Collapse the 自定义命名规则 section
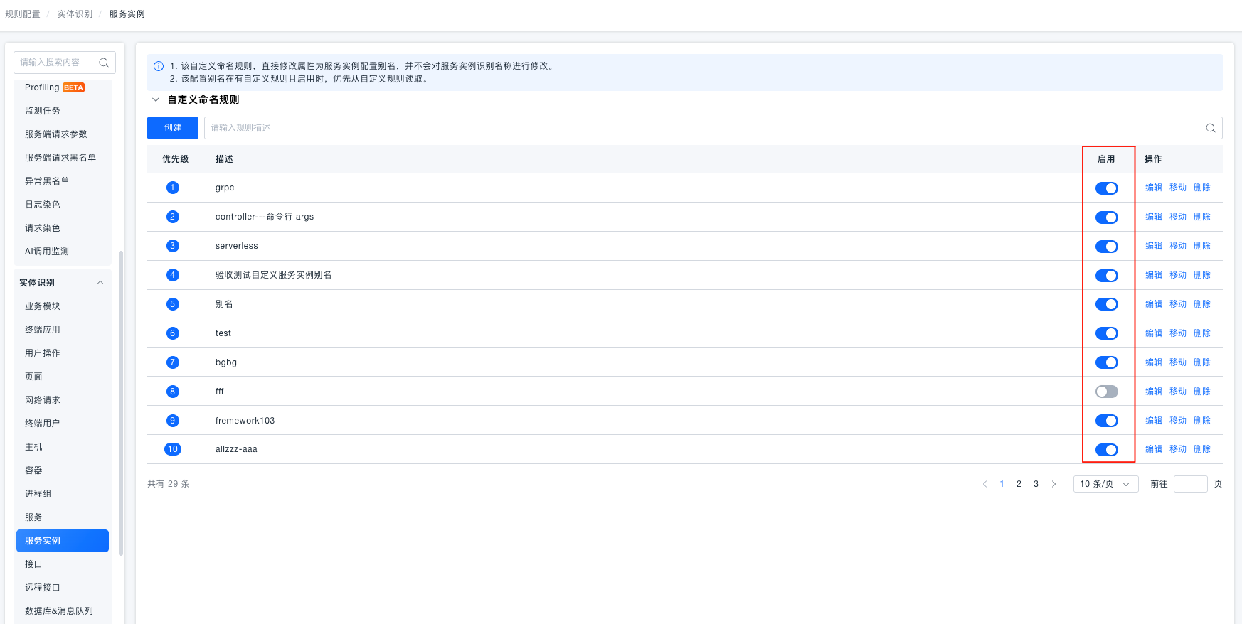Viewport: 1242px width, 624px height. coord(156,100)
